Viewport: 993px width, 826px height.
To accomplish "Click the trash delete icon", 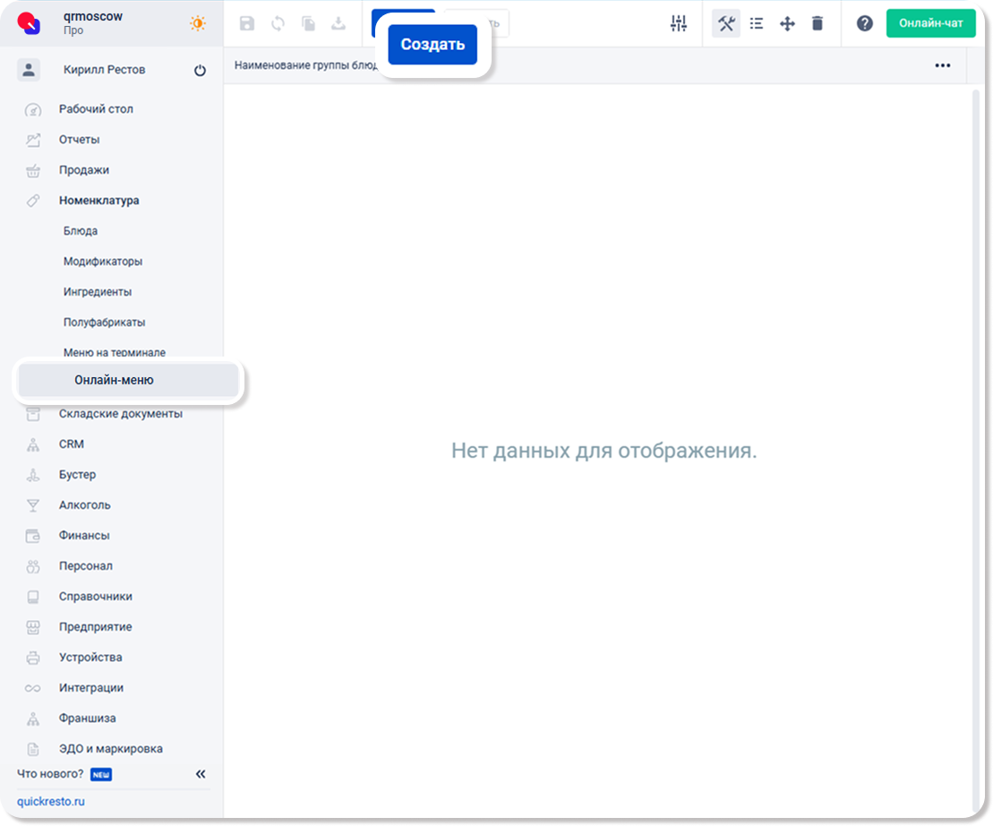I will (x=818, y=24).
